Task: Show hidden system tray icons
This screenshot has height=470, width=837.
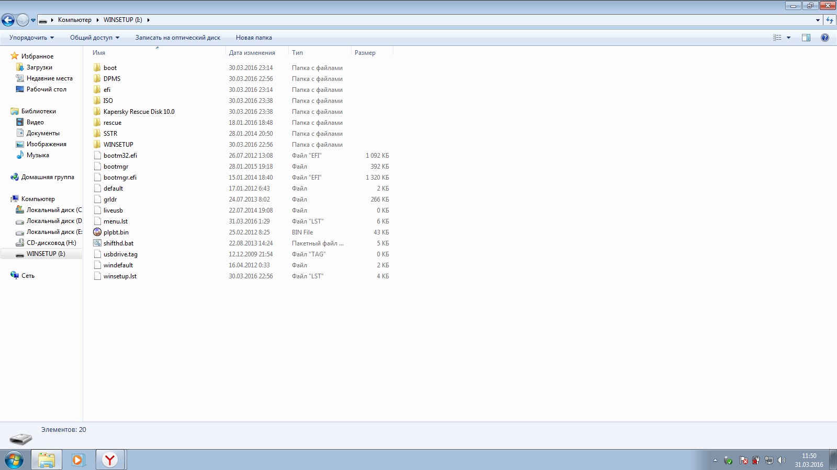Action: 715,460
